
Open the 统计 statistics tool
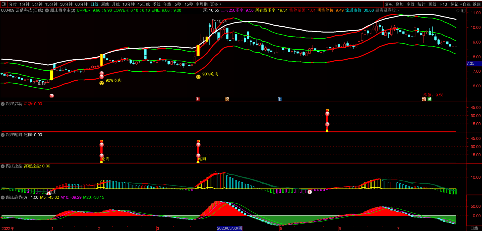[421, 4]
